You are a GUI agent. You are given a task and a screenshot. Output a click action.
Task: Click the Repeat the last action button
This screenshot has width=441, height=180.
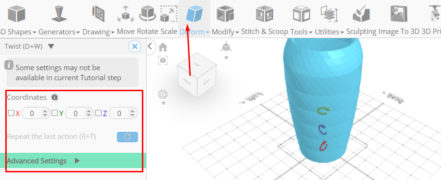tap(128, 137)
